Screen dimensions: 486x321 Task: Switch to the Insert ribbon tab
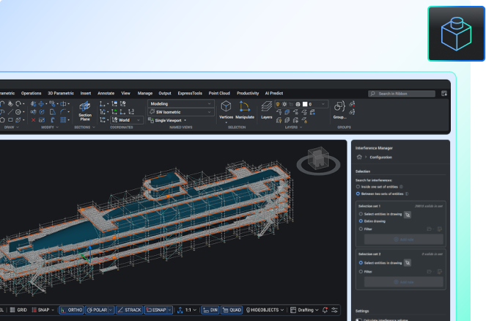86,93
